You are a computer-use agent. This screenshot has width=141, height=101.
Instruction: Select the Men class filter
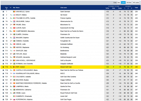[119, 3]
